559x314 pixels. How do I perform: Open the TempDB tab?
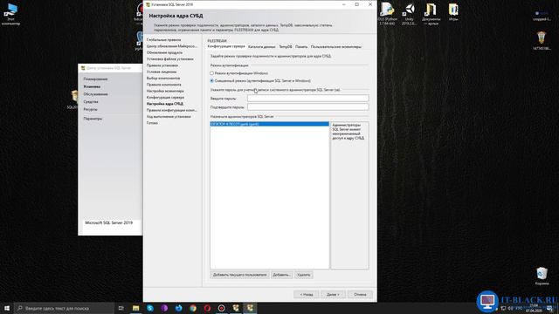(x=286, y=46)
